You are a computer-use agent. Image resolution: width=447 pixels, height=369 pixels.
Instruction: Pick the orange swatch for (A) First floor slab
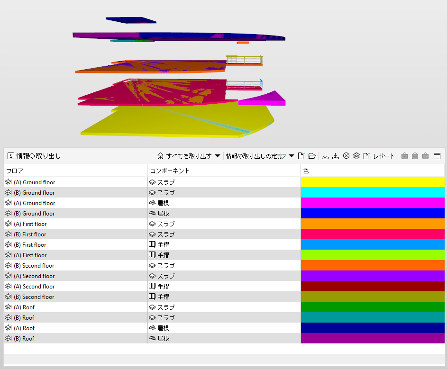pos(373,224)
